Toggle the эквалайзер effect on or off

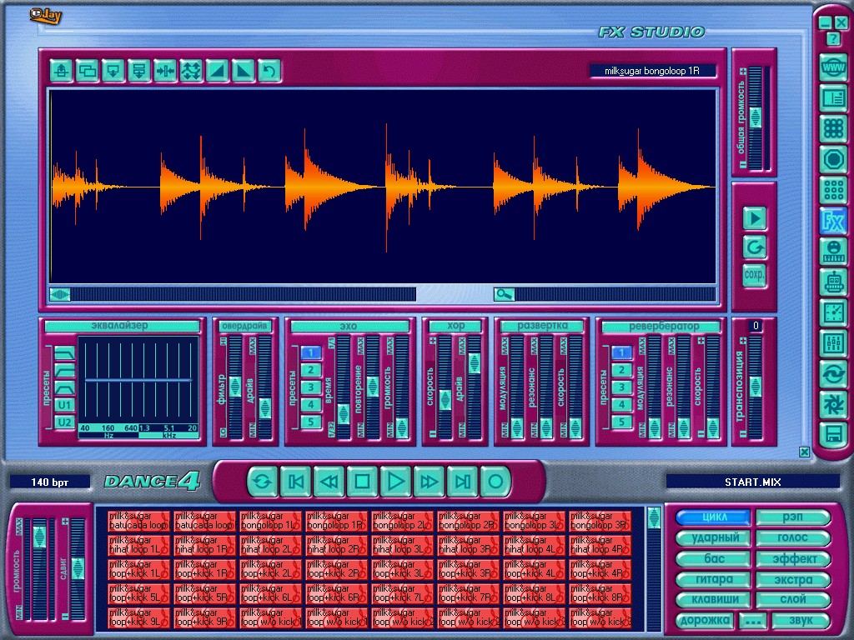pyautogui.click(x=122, y=326)
